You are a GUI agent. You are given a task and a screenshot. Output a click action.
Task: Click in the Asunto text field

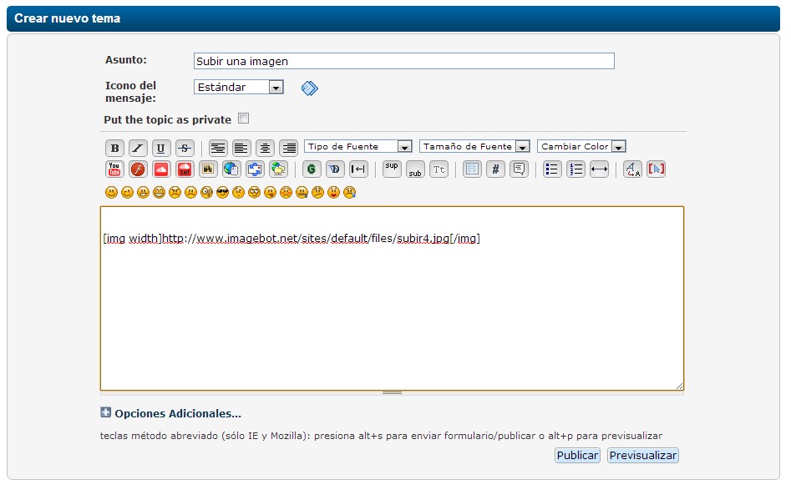(403, 61)
